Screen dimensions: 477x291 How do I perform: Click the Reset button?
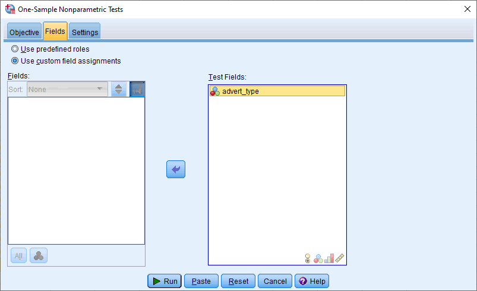[x=238, y=281]
